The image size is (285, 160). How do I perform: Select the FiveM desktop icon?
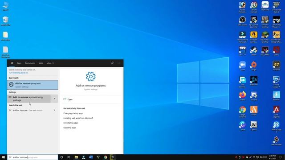[254, 111]
